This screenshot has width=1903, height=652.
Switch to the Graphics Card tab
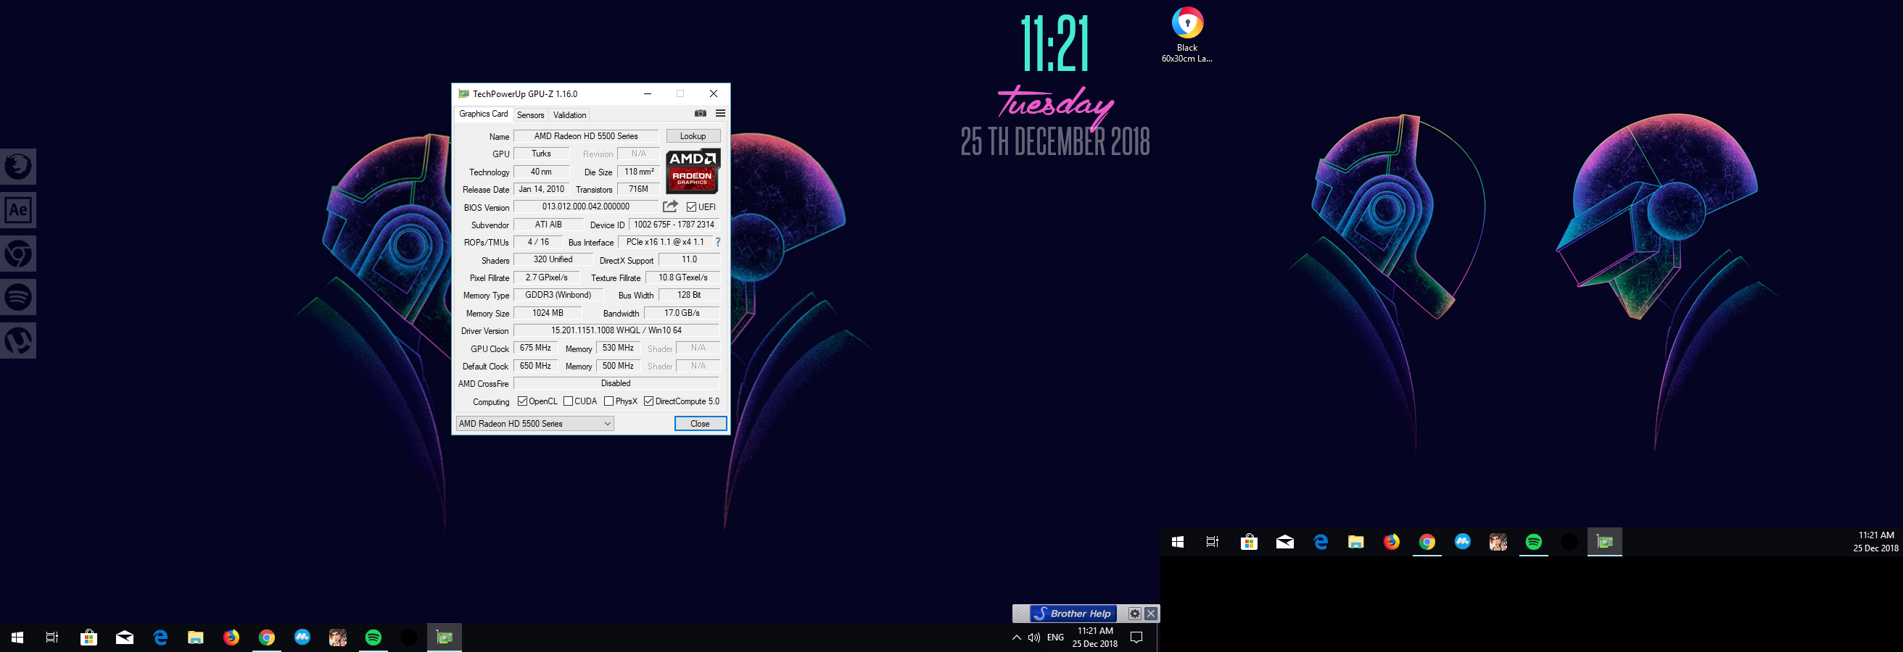pos(483,114)
